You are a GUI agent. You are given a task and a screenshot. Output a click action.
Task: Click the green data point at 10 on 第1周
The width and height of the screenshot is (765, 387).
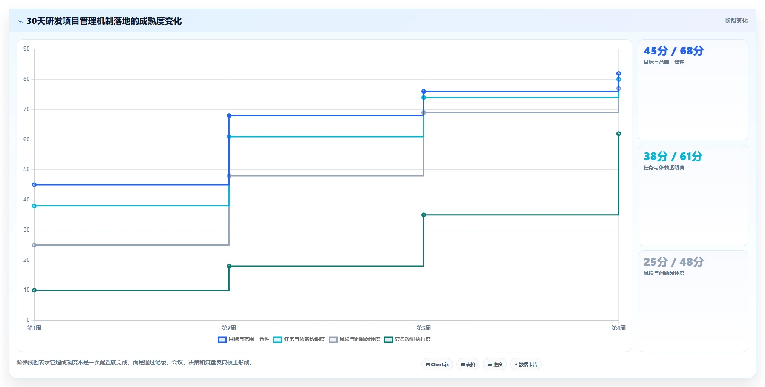(35, 290)
